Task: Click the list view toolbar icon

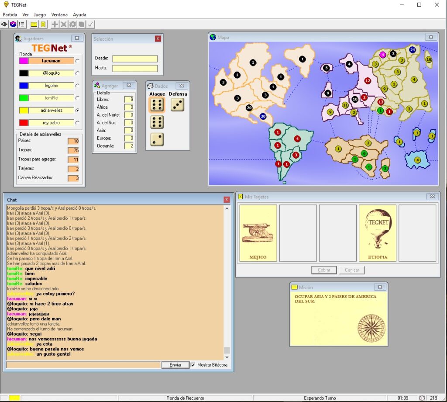Action: pos(22,24)
